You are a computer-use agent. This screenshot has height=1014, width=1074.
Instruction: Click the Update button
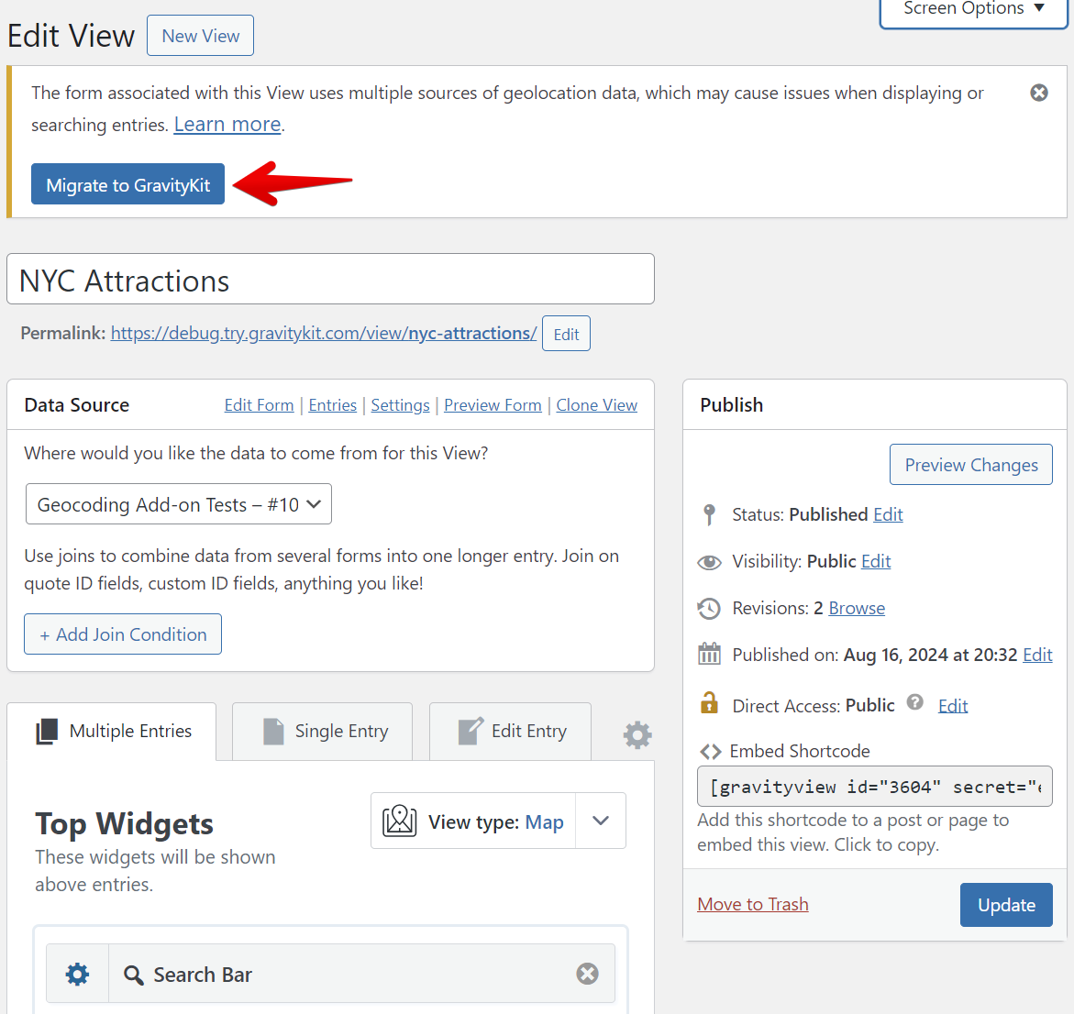pyautogui.click(x=1005, y=905)
